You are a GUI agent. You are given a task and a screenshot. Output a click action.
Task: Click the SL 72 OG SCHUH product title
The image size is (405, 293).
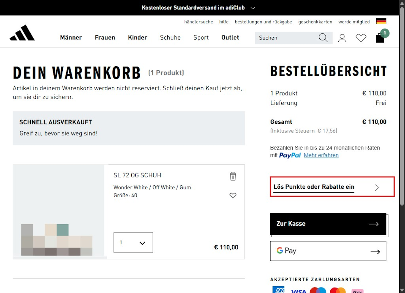coord(137,175)
